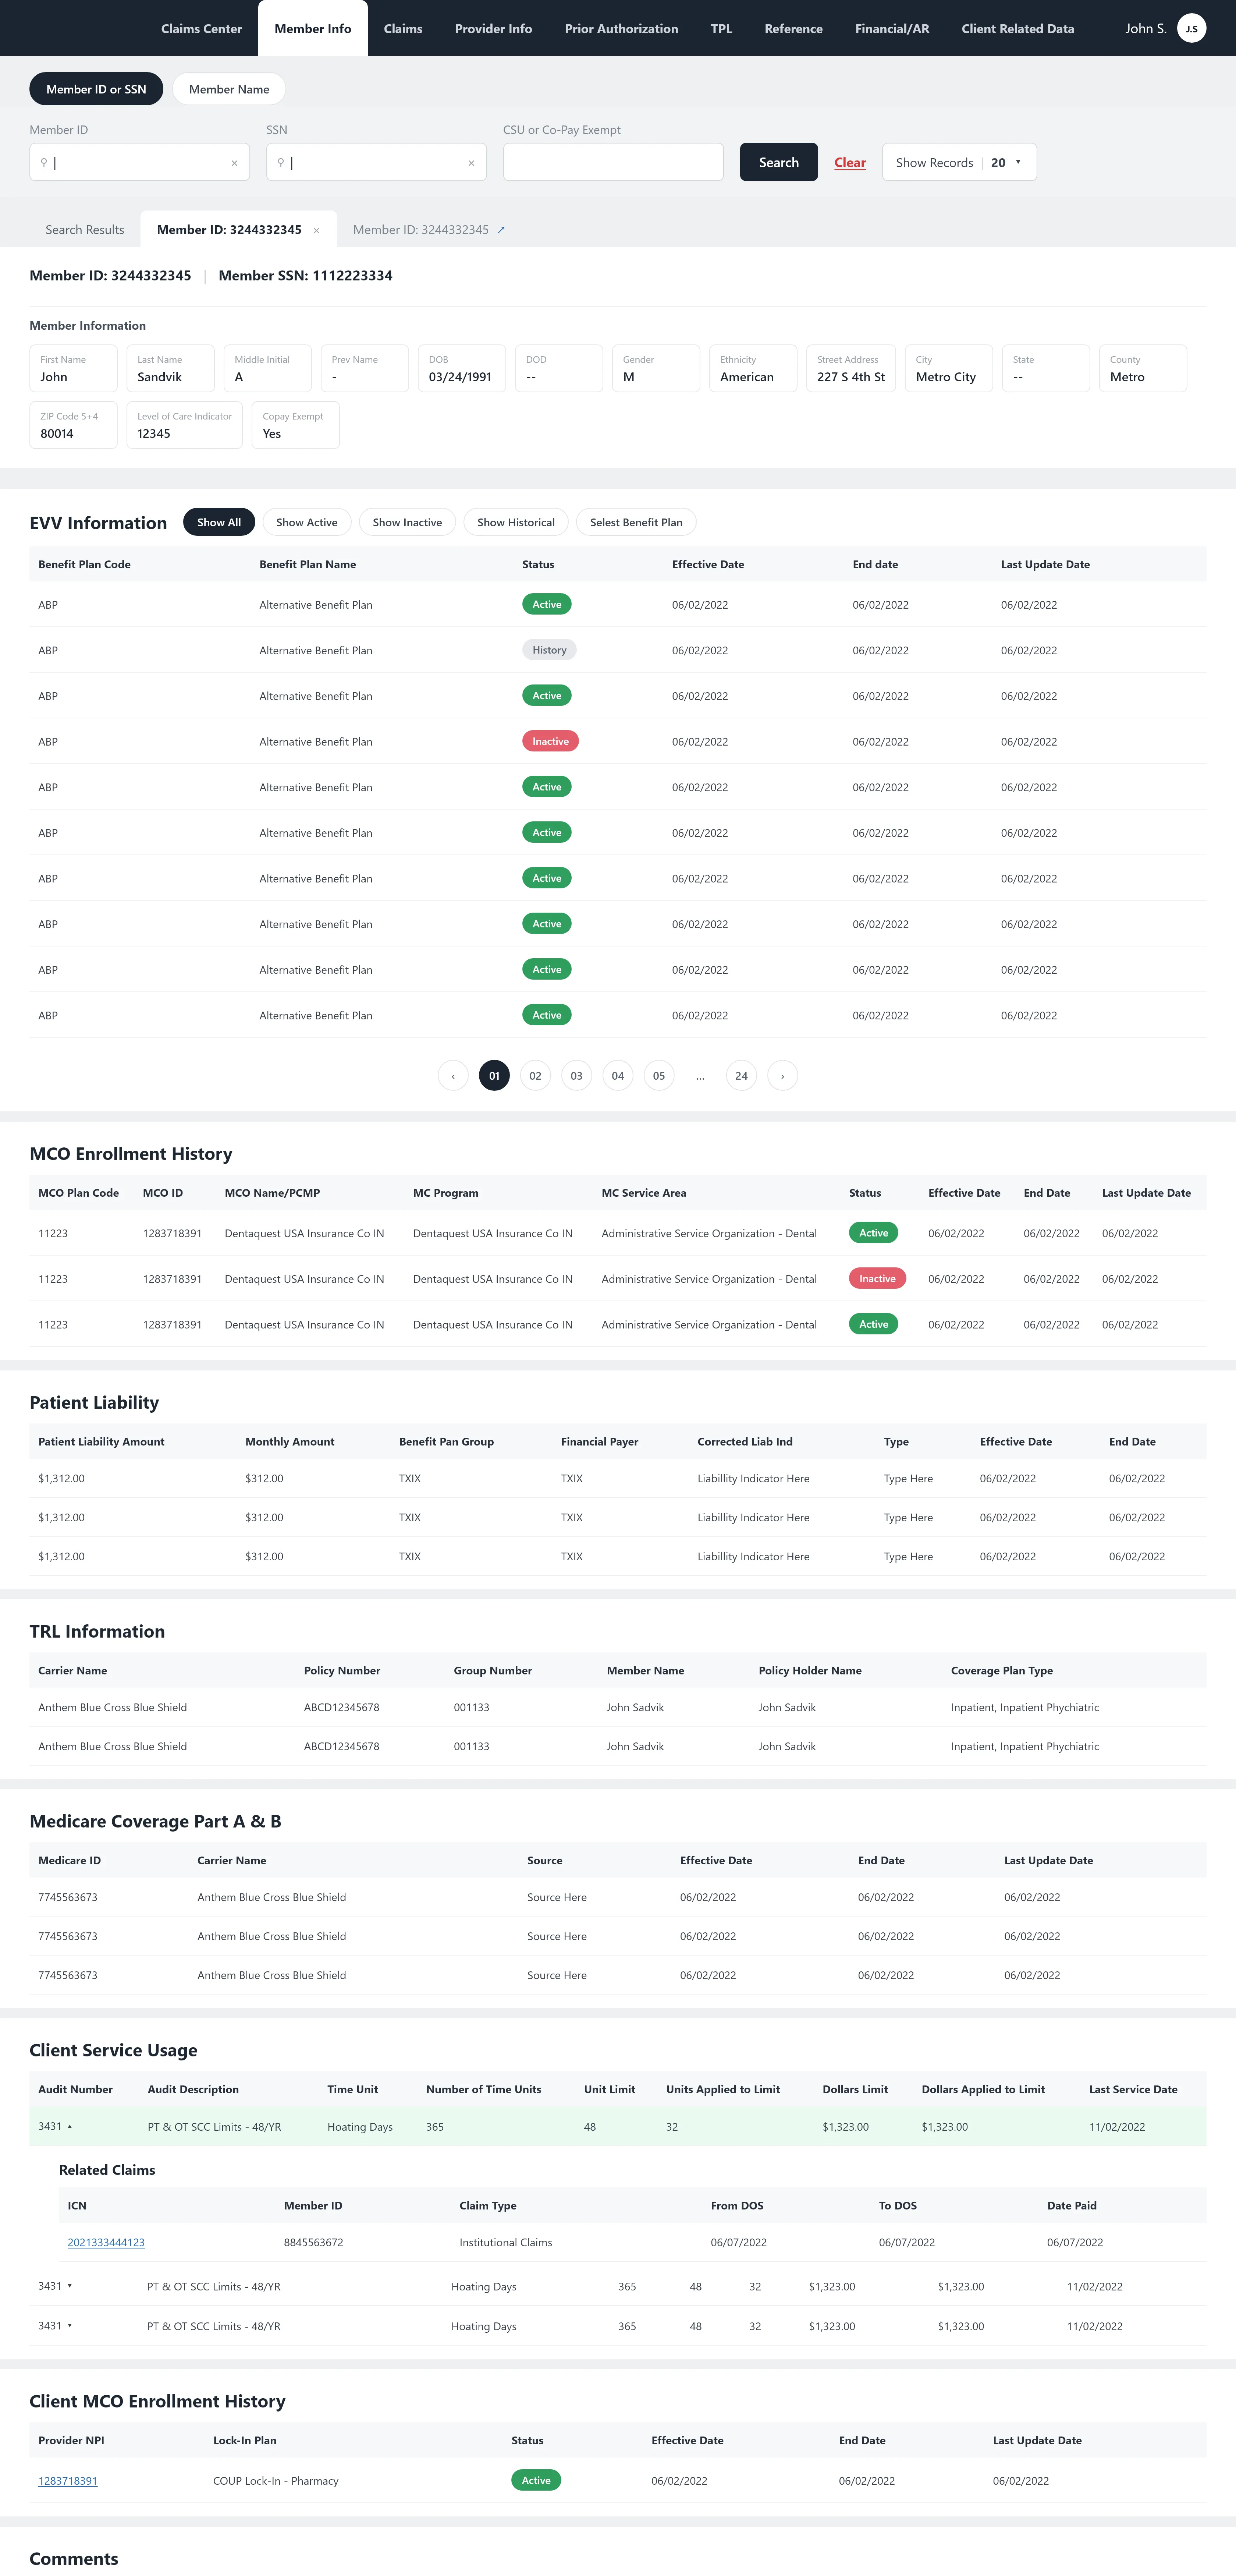Image resolution: width=1236 pixels, height=2576 pixels.
Task: Filter EVV Information by Show Historical
Action: (516, 522)
